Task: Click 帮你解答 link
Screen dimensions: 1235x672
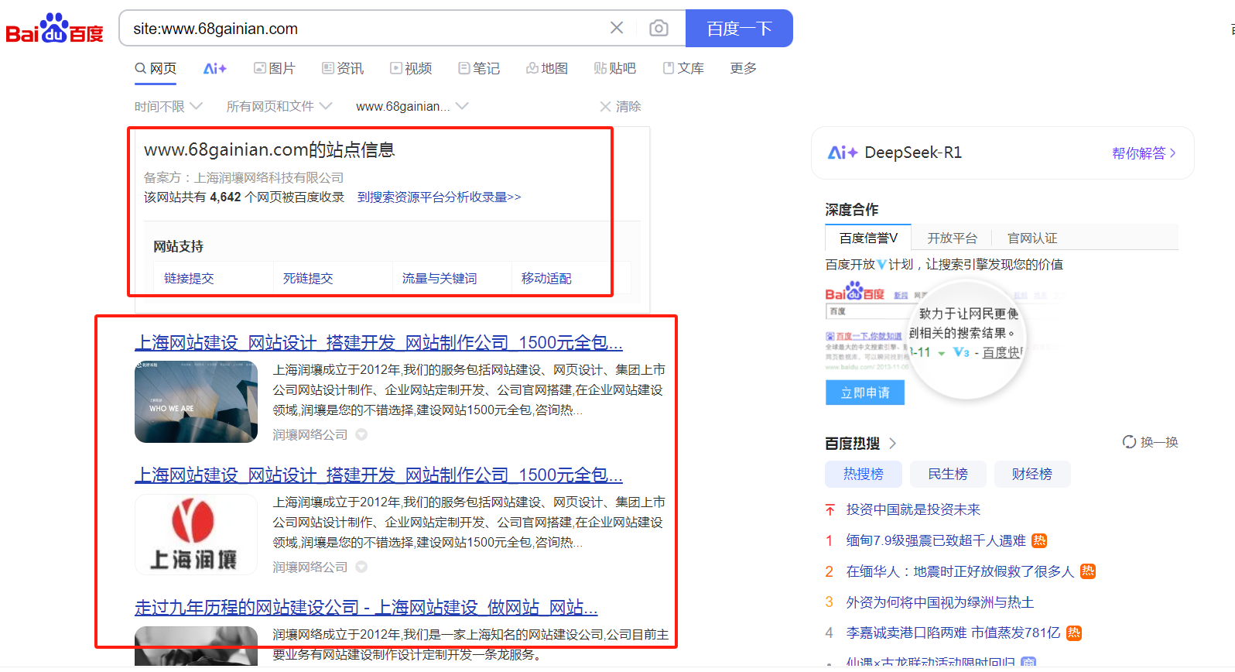Action: (1144, 153)
